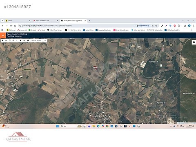This screenshot has height=147, width=196.
Task: Open Chrome from the taskbar
Action: tap(107, 126)
